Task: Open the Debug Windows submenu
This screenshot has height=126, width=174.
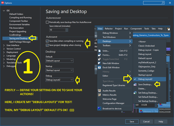Action: 115,33
